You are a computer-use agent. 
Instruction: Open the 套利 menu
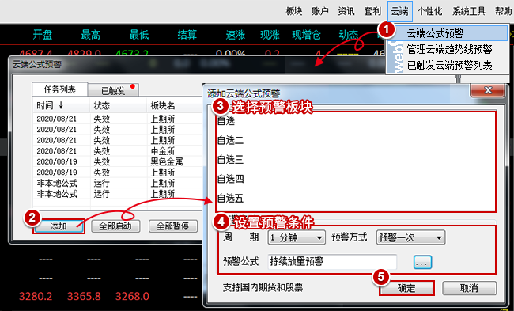[372, 12]
